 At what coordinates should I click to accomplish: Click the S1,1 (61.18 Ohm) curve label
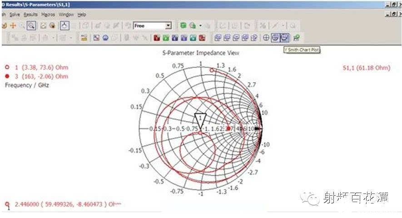tap(366, 68)
